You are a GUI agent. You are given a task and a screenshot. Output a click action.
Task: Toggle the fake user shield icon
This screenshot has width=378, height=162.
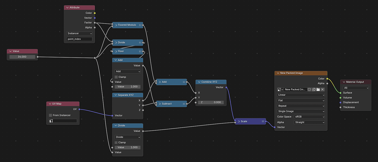[x=309, y=90]
